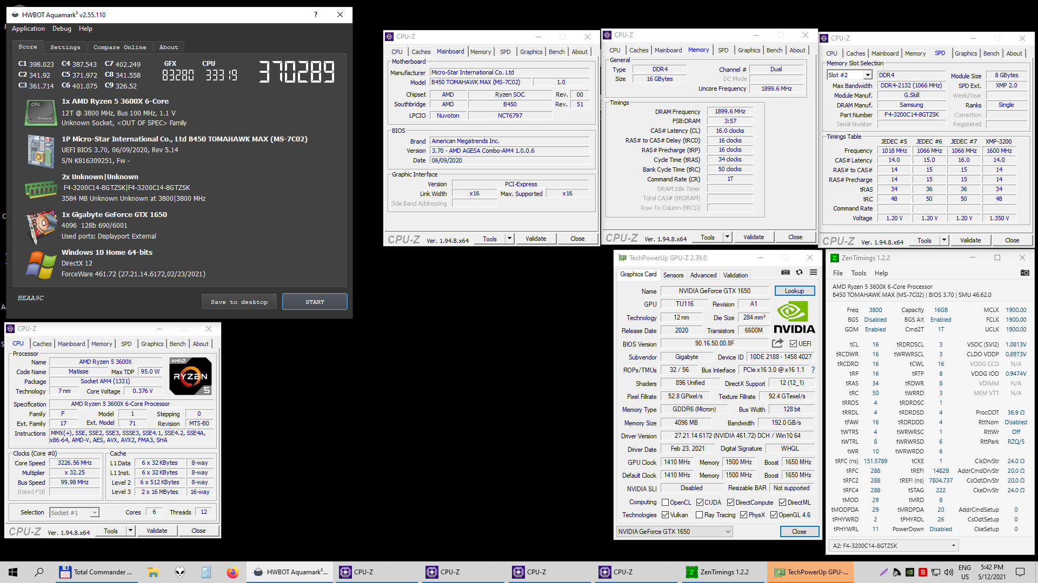
Task: Toggle the Vulkan checkbox
Action: point(665,515)
